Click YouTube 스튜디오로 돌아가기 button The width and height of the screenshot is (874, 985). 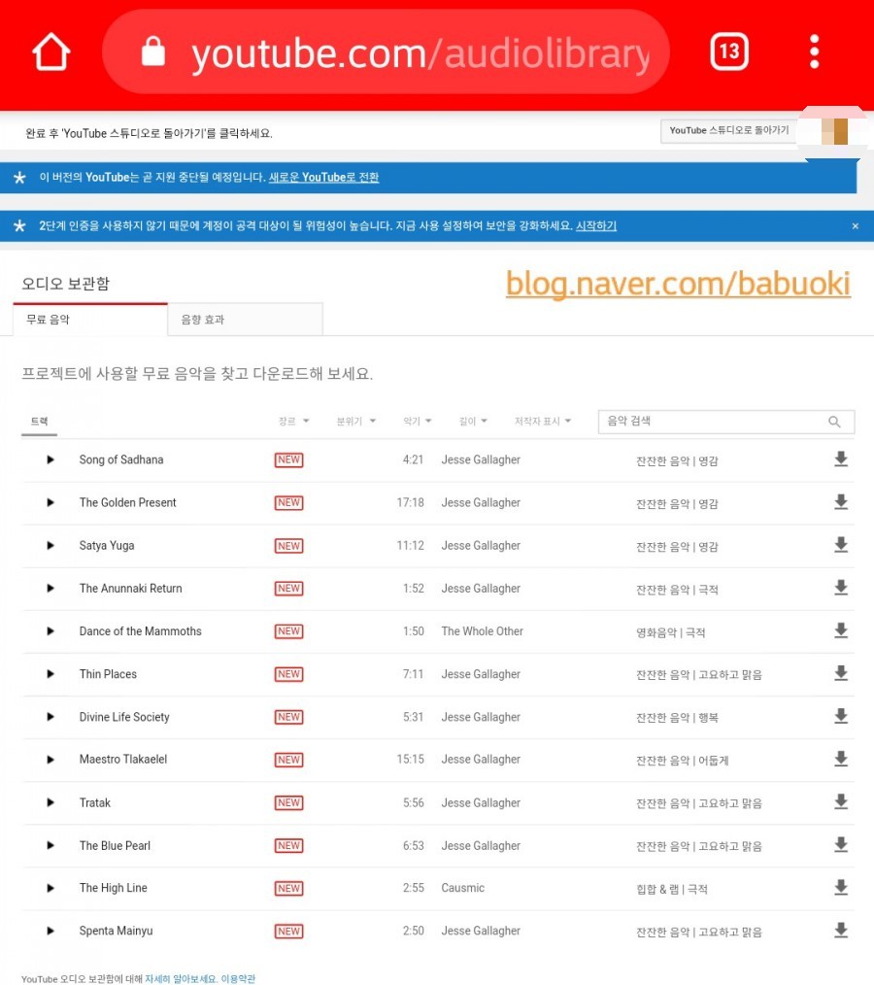729,131
